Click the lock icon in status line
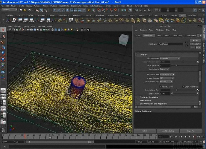Screen dimensions: 206x149 coord(89,10)
